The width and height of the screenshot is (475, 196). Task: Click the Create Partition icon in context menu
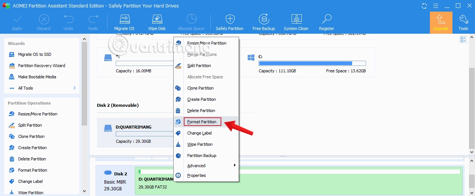pos(179,99)
